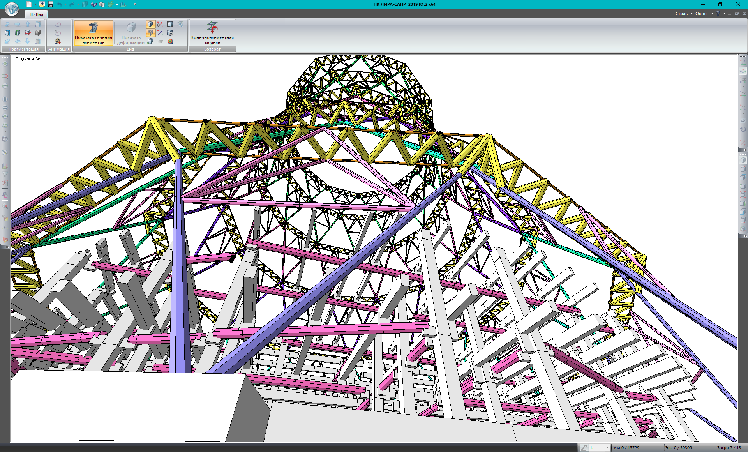Switch to the '3D Вид' ribbon tab
This screenshot has height=452, width=748.
(36, 14)
